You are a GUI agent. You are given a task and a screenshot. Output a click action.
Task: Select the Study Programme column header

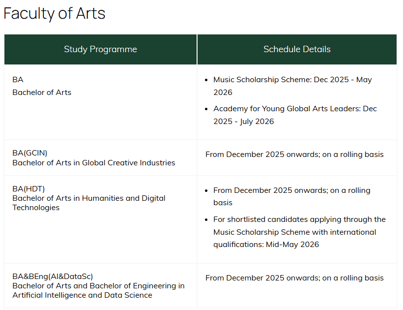click(x=101, y=49)
